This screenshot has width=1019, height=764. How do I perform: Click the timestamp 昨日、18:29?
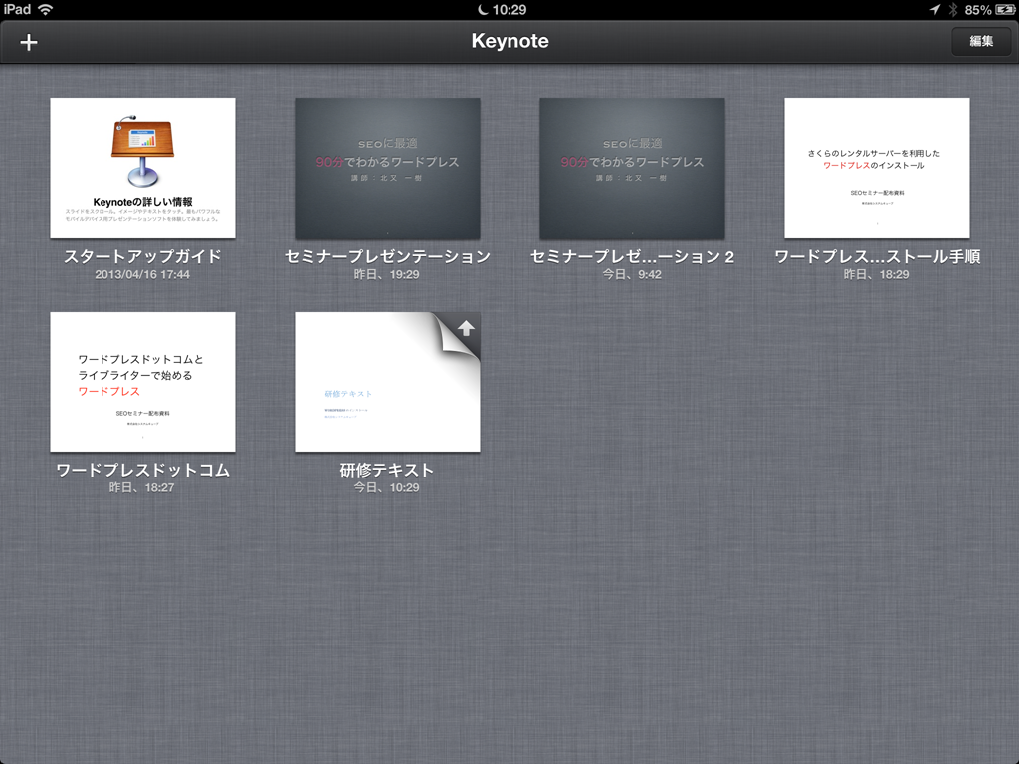pos(876,275)
